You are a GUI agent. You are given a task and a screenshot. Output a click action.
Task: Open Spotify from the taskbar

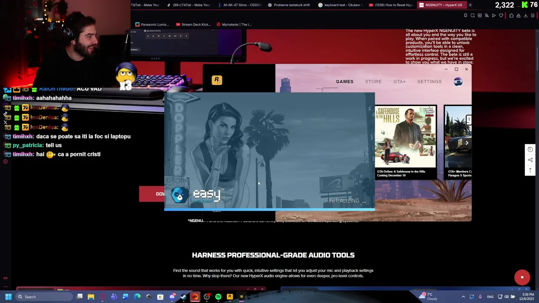(x=218, y=297)
